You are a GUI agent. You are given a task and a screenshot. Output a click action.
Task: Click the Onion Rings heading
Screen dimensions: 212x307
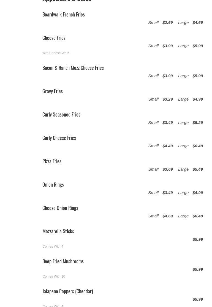click(x=53, y=185)
